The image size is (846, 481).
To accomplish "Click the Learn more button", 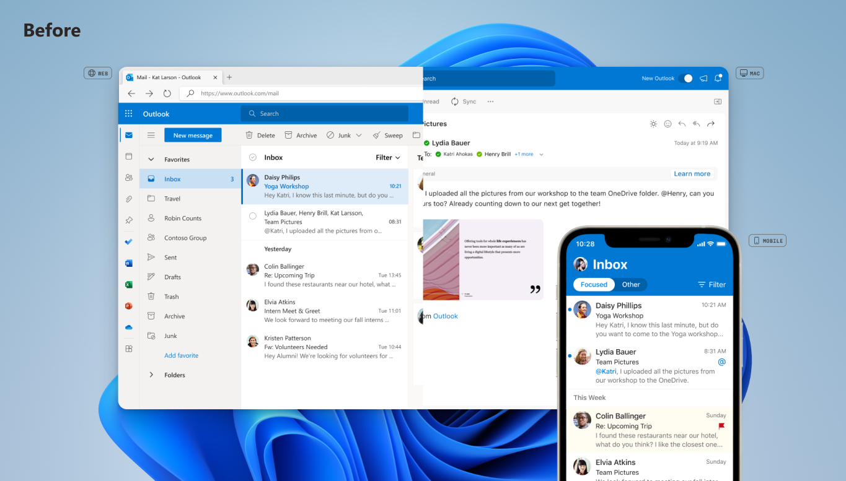I will click(692, 174).
